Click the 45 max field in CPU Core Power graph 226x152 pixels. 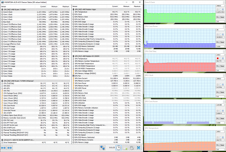click(220, 30)
